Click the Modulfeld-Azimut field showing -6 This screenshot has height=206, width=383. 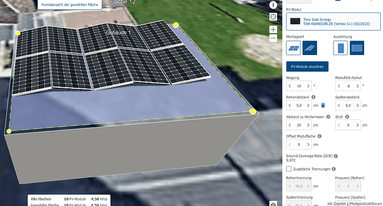pyautogui.click(x=348, y=86)
